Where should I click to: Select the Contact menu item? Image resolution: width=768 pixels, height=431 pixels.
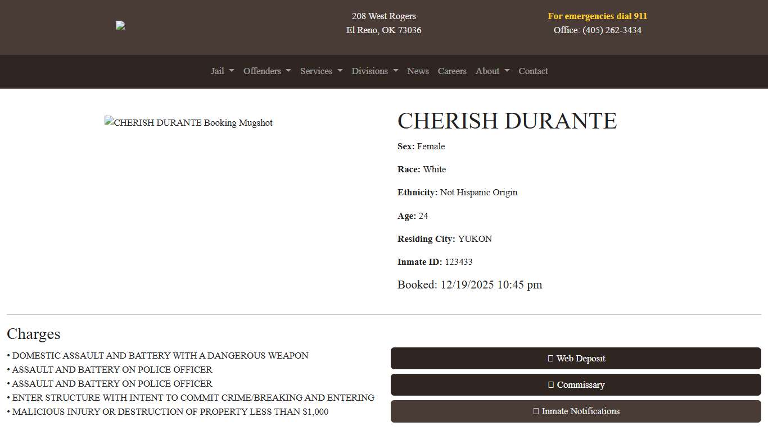(x=533, y=71)
